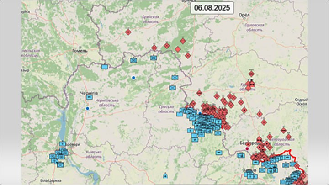The height and width of the screenshot is (185, 329).
Task: Click the blue dot north-east of Чернігів label
Action: pos(133,78)
